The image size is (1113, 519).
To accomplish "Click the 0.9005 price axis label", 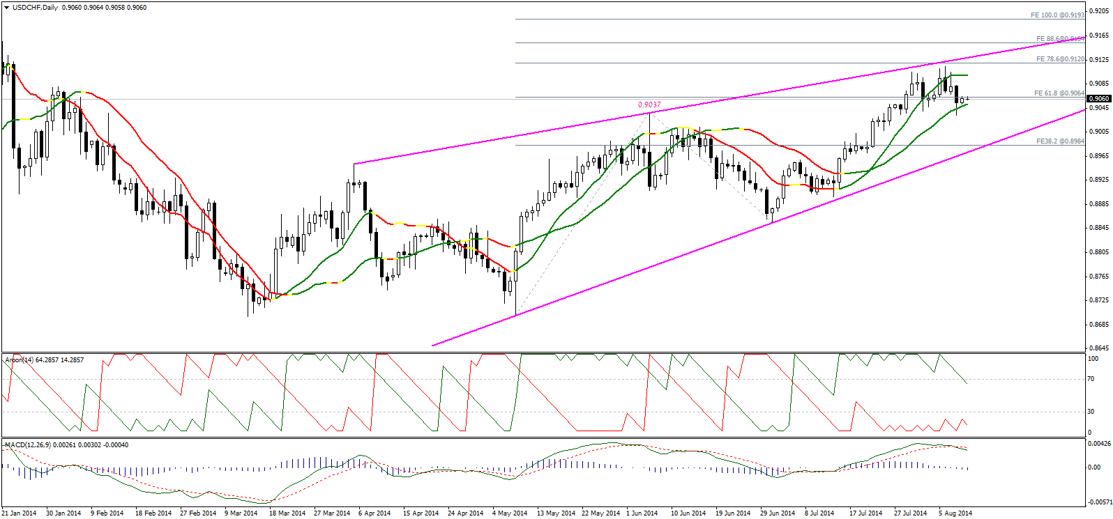I will (x=1100, y=132).
